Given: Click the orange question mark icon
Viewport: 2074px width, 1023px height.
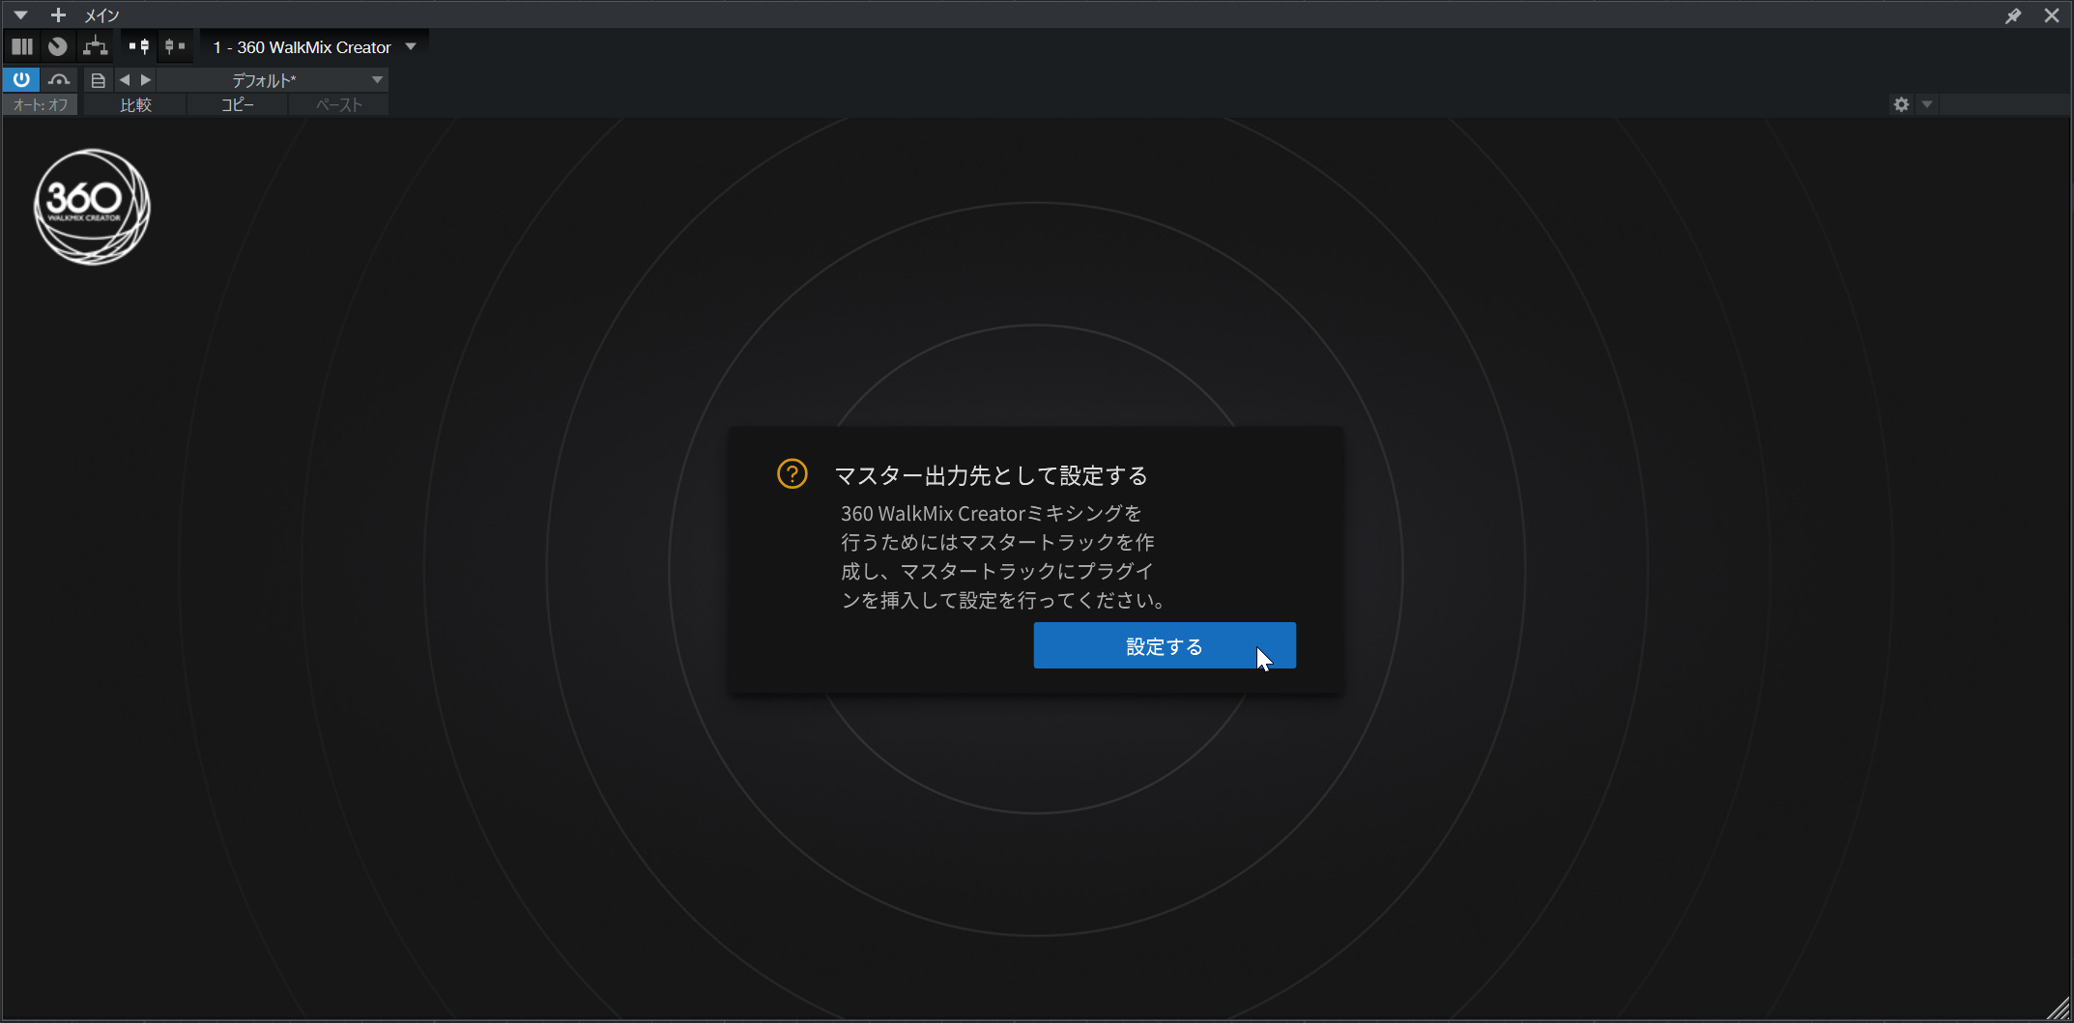Looking at the screenshot, I should click(x=792, y=473).
